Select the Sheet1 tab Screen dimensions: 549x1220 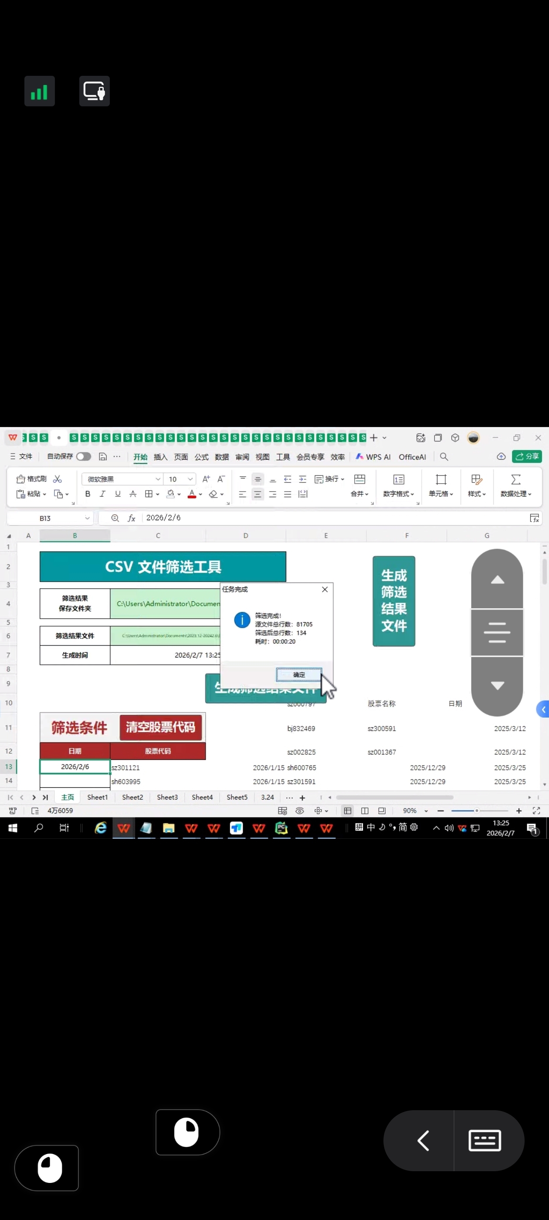98,797
